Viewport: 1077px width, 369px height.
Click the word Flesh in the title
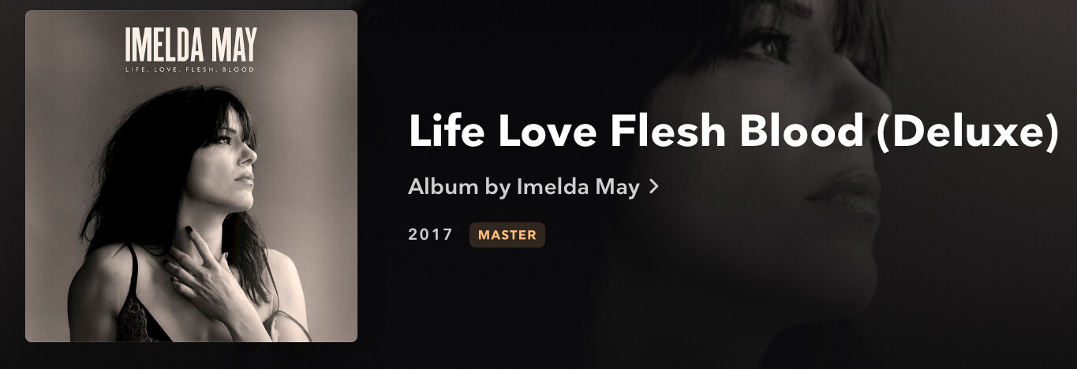tap(668, 132)
